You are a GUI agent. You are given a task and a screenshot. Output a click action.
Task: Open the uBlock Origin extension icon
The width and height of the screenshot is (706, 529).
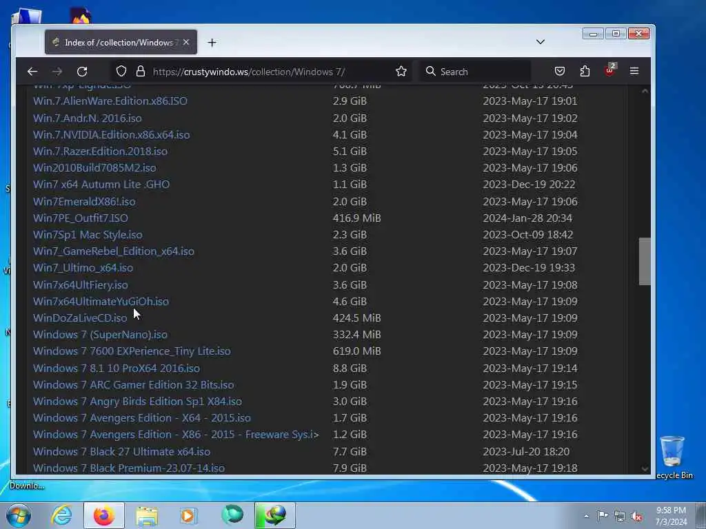[609, 70]
